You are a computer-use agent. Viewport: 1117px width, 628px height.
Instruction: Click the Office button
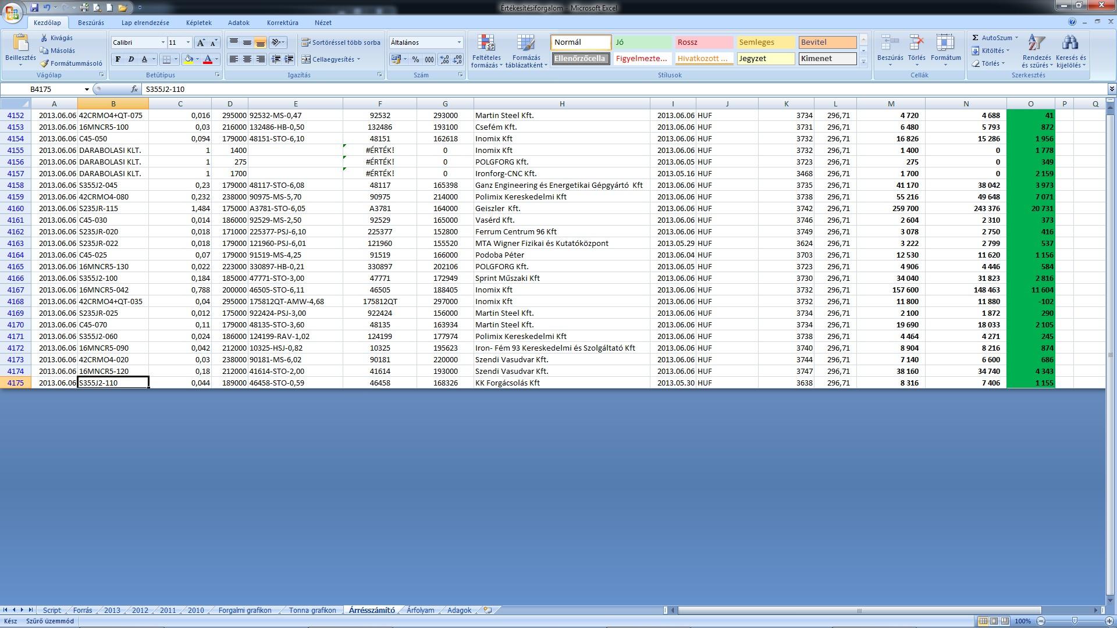(12, 12)
